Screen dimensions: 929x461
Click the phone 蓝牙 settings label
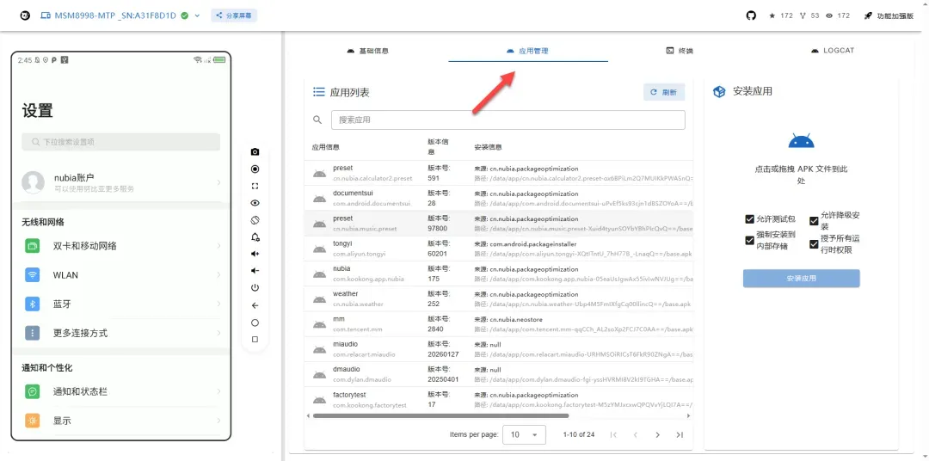[62, 304]
